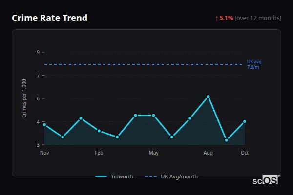Click the 'UK avg 7.8/m' annotation label
Screen dimensions: 293x195
click(254, 64)
